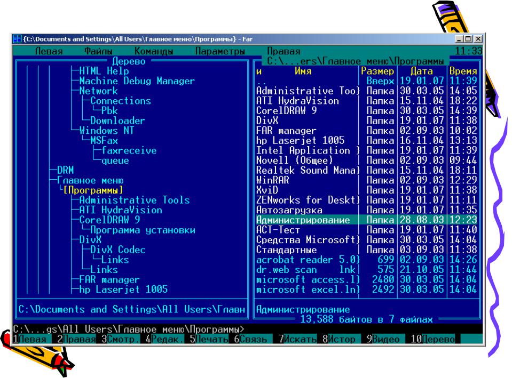Select the Стандартные folder row
Screen dimensions: 512x378
tap(367, 250)
